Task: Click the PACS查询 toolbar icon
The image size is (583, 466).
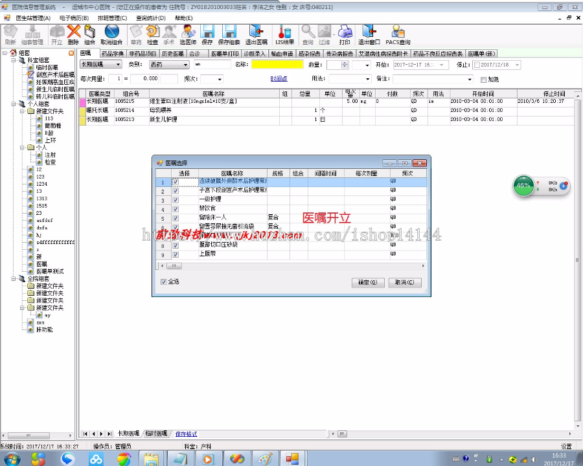Action: 397,36
